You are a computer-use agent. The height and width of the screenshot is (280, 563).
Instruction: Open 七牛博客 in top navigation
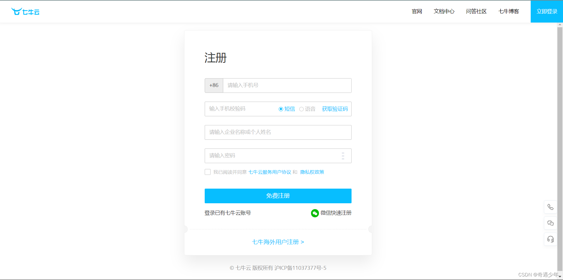(x=509, y=11)
